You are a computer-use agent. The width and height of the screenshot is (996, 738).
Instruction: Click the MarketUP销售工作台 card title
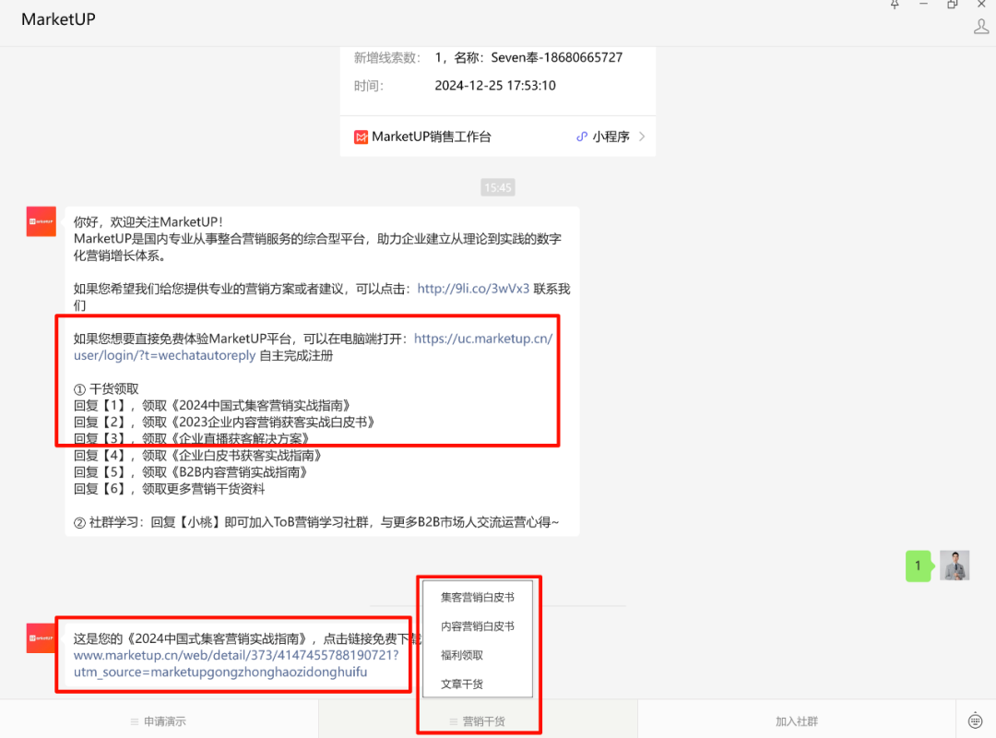pyautogui.click(x=432, y=137)
